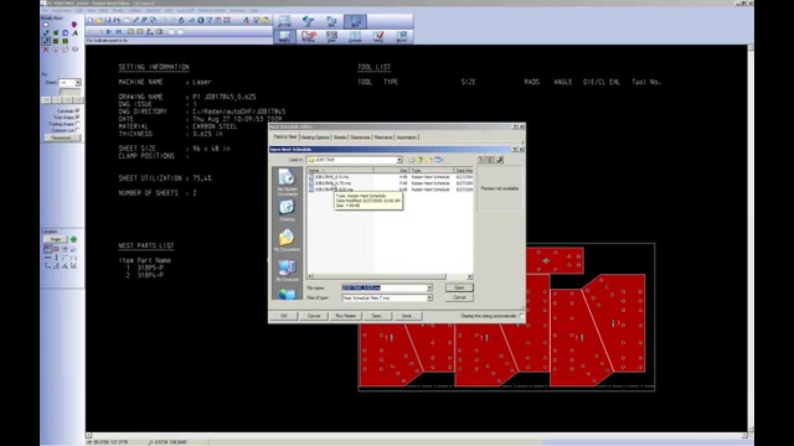Click the green plus icon beside Origin
Screen dimensions: 794x446
coord(73,239)
